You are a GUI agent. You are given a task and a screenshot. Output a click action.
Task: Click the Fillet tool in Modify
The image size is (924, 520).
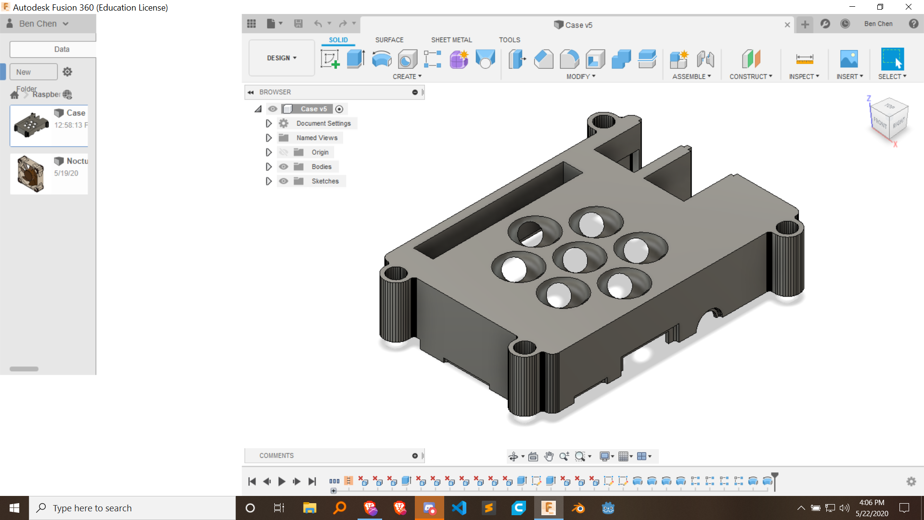point(569,59)
